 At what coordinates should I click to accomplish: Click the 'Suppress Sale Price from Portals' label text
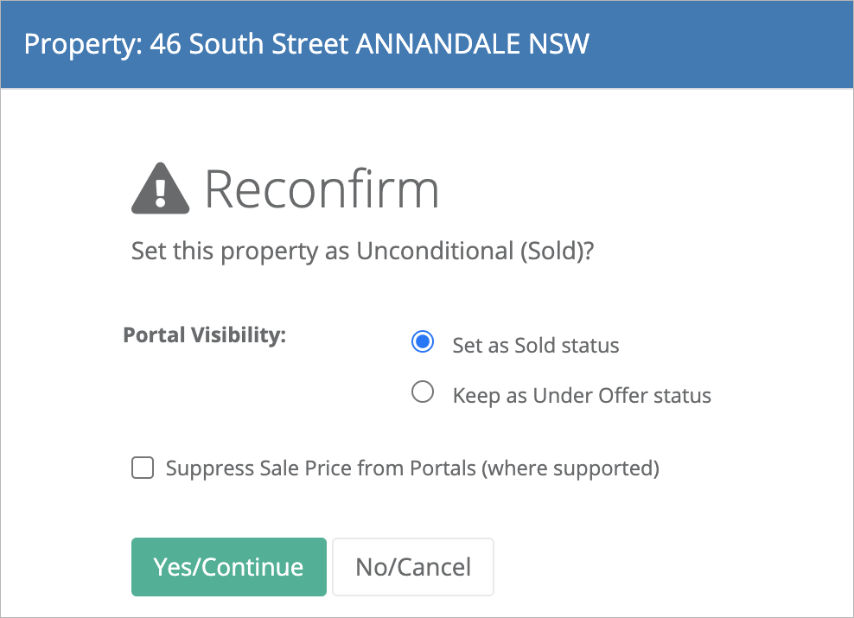coord(322,468)
